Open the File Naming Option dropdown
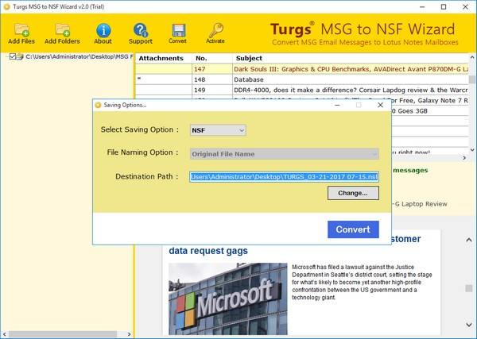The width and height of the screenshot is (477, 339). [x=284, y=153]
